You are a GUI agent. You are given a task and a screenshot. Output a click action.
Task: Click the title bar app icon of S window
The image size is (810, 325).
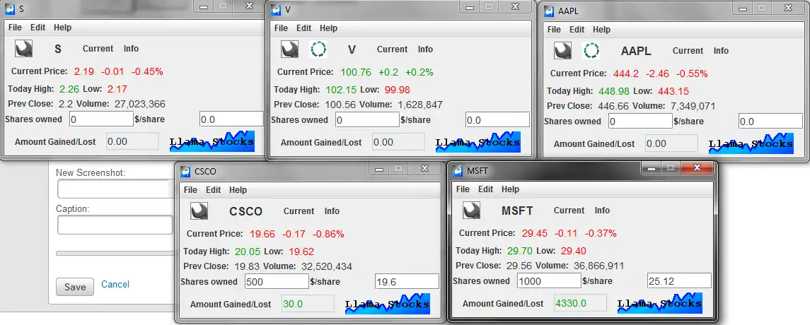click(10, 8)
